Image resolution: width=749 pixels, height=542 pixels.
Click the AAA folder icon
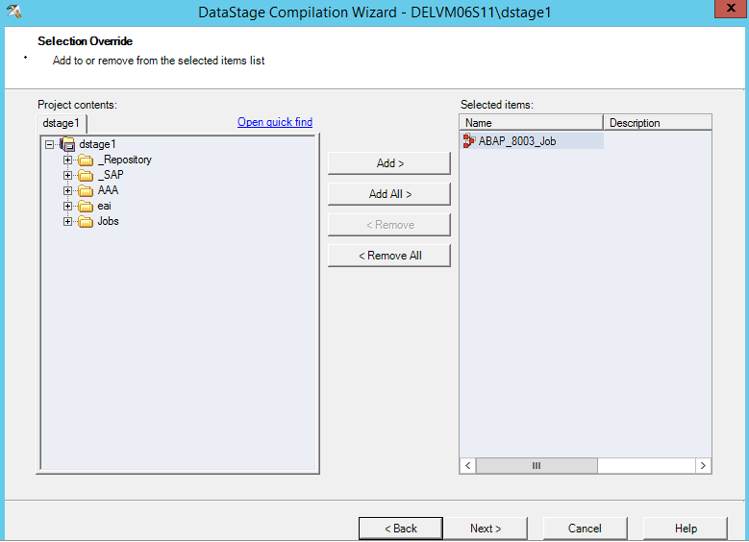(x=86, y=190)
